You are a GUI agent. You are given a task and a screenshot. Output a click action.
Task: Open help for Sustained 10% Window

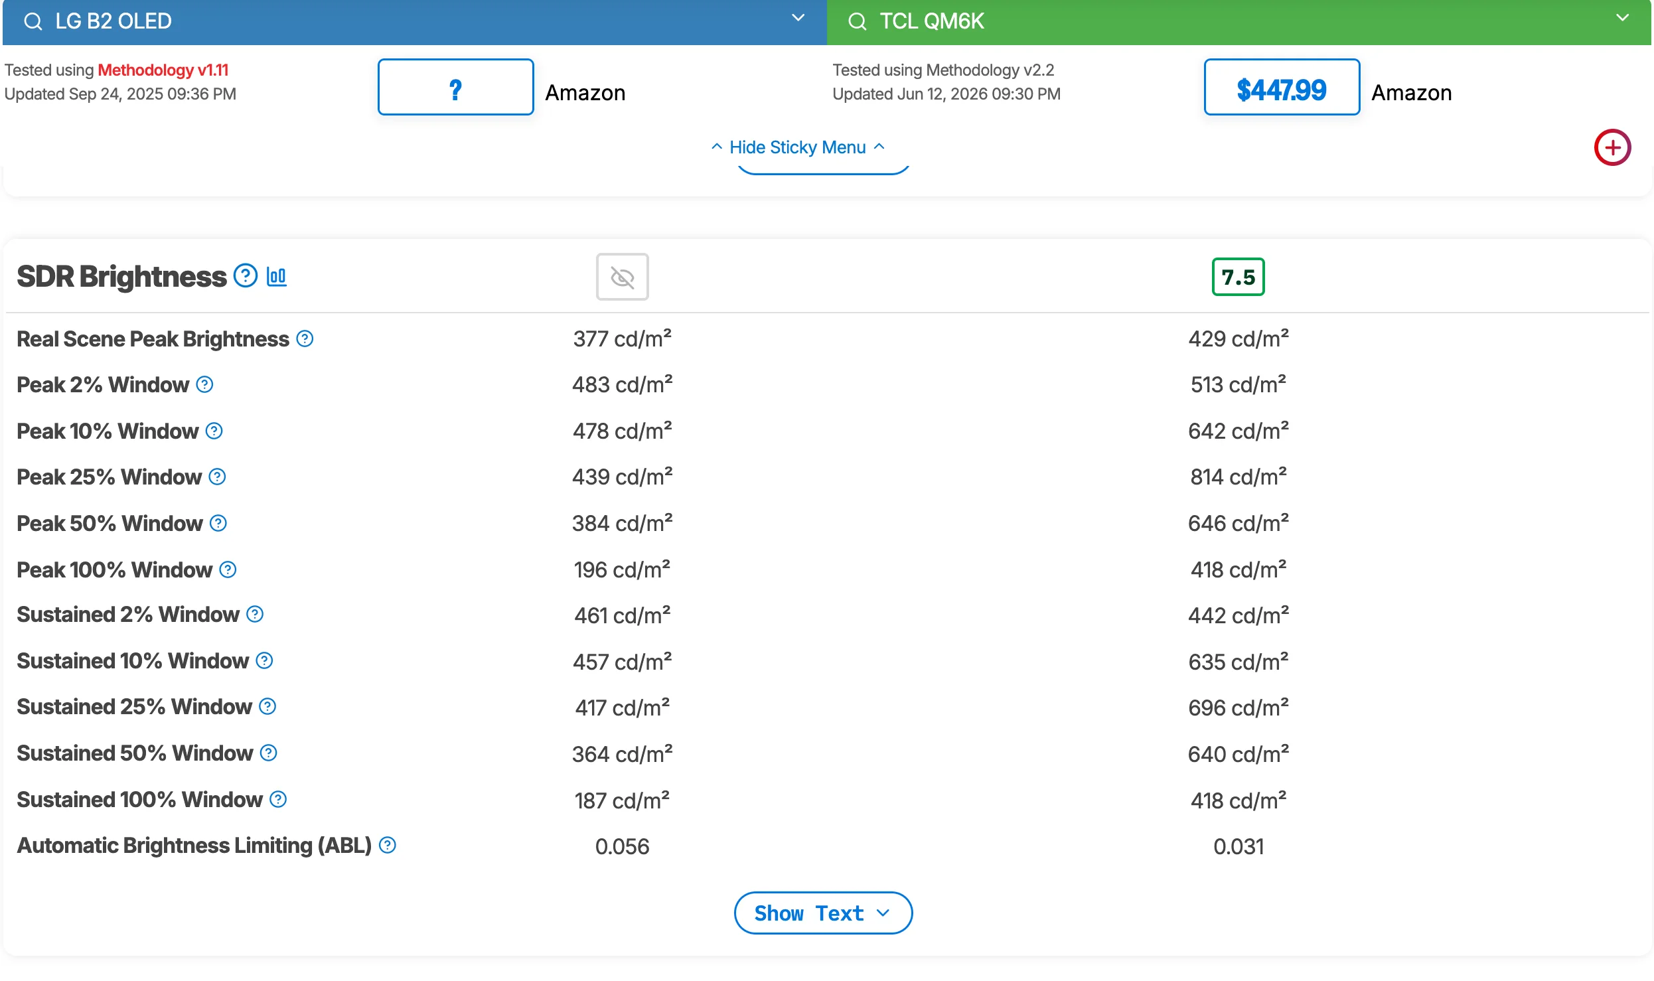[x=264, y=661]
